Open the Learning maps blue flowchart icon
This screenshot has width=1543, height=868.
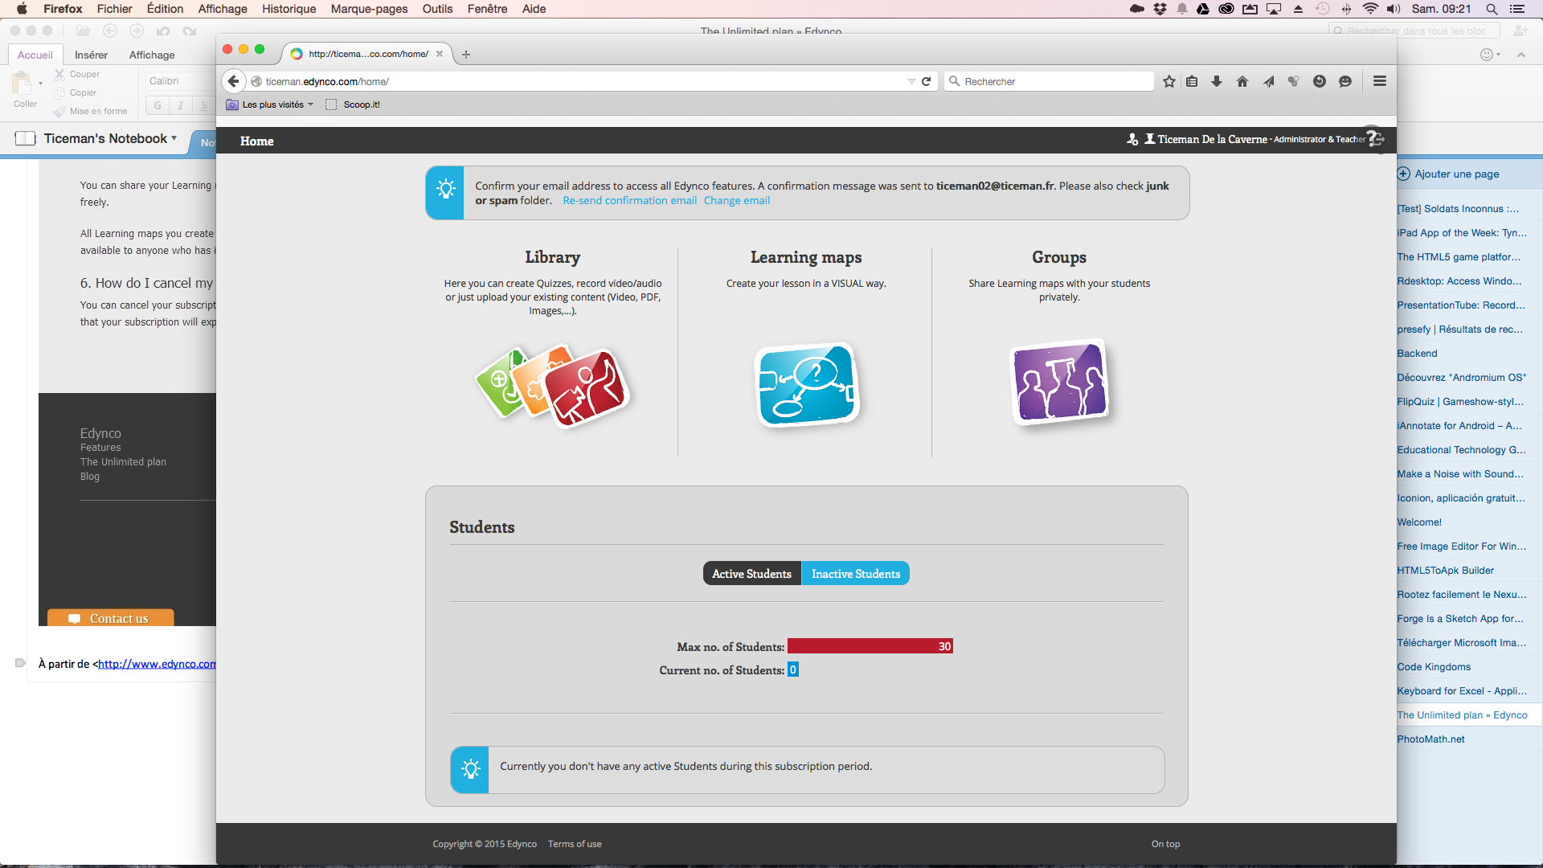pyautogui.click(x=807, y=385)
